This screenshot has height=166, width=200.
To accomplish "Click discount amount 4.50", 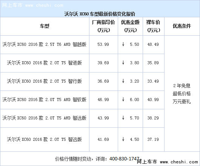I will click(x=134, y=139).
